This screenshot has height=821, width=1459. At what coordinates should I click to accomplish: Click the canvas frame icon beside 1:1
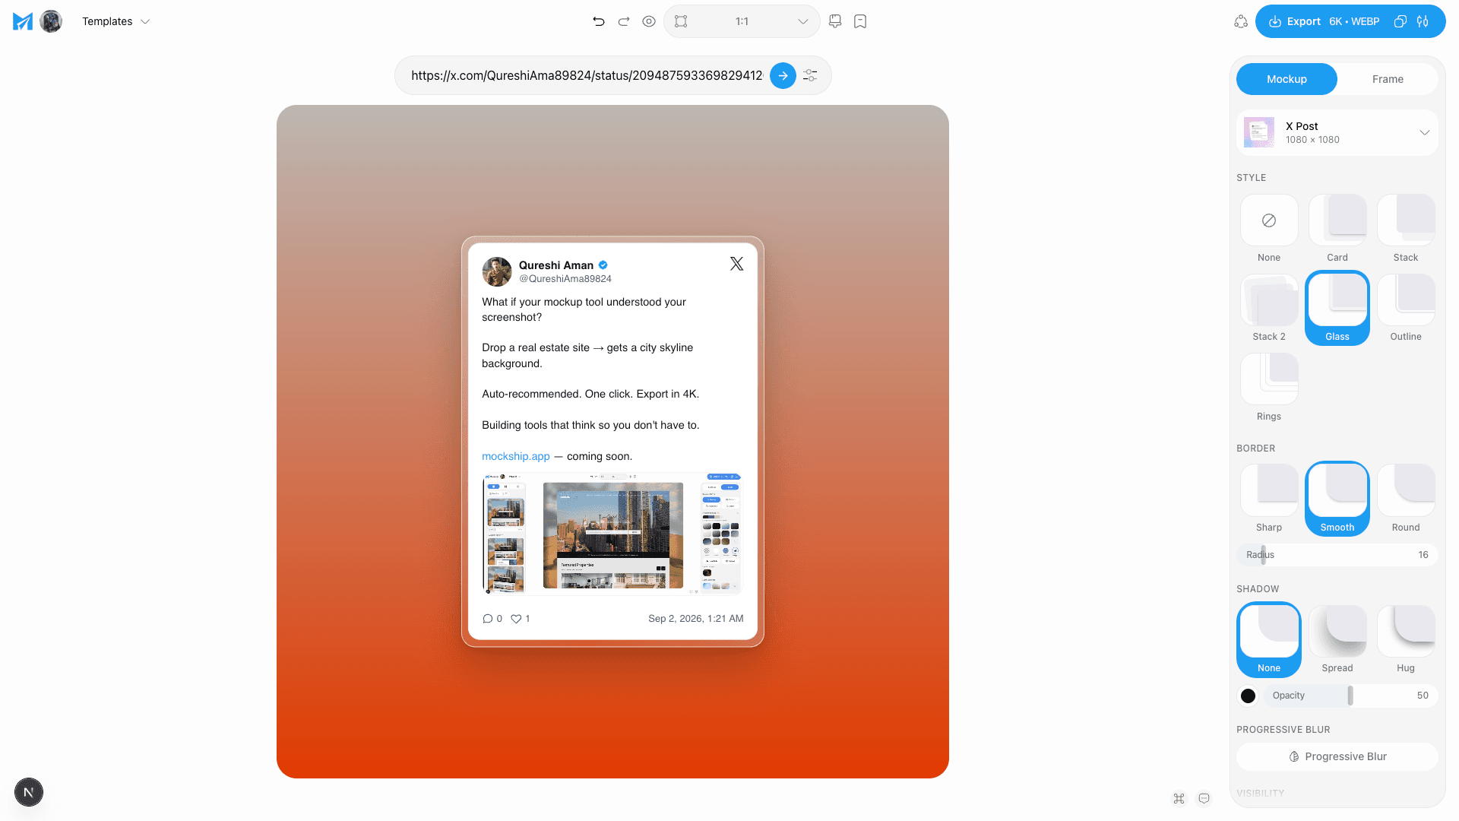[681, 21]
